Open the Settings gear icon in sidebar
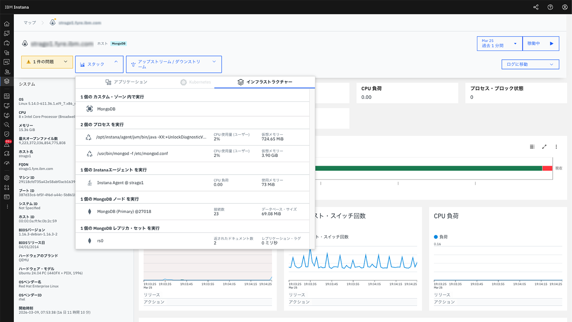Image resolution: width=572 pixels, height=322 pixels. (x=7, y=178)
